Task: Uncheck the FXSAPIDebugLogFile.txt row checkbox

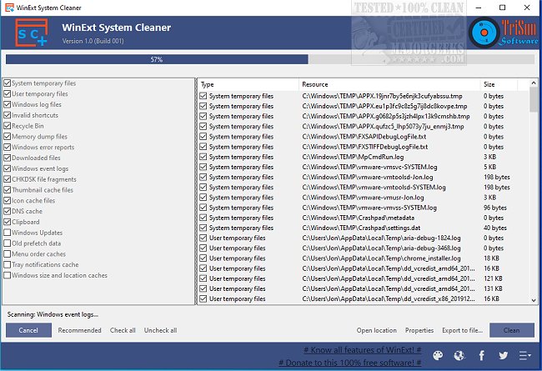Action: (x=203, y=137)
